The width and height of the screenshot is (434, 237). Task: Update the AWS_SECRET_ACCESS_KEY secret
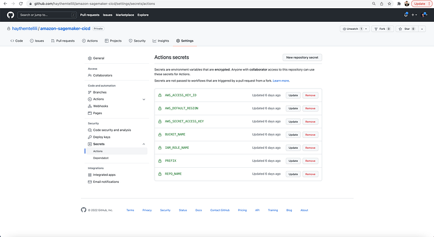point(293,122)
